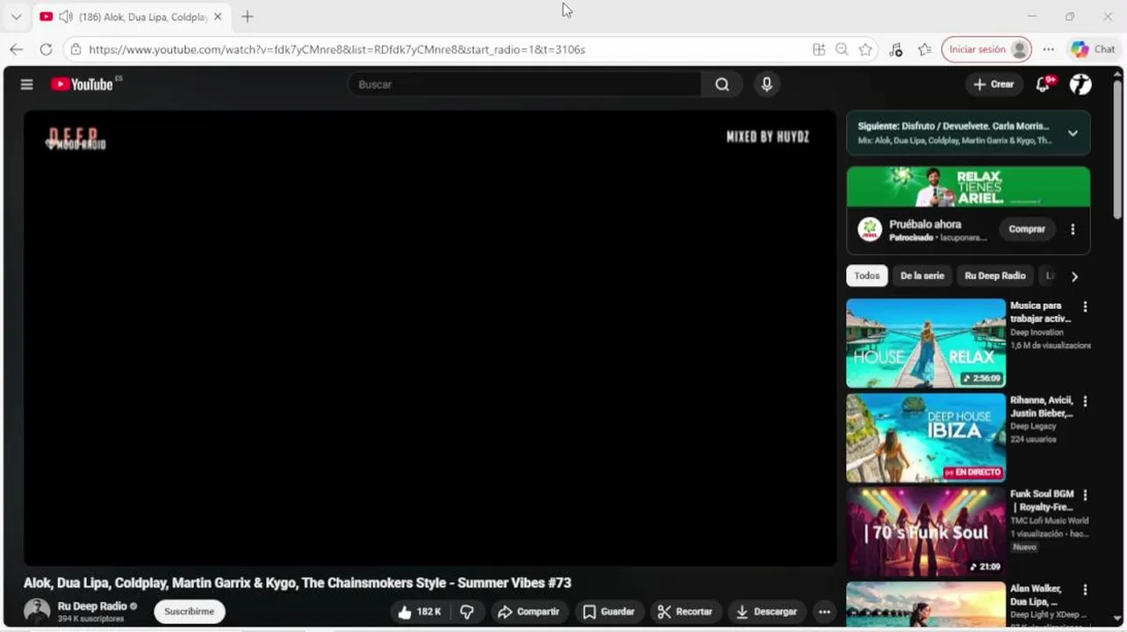Open the YouTube hamburger guide menu
1127x632 pixels.
coord(27,84)
